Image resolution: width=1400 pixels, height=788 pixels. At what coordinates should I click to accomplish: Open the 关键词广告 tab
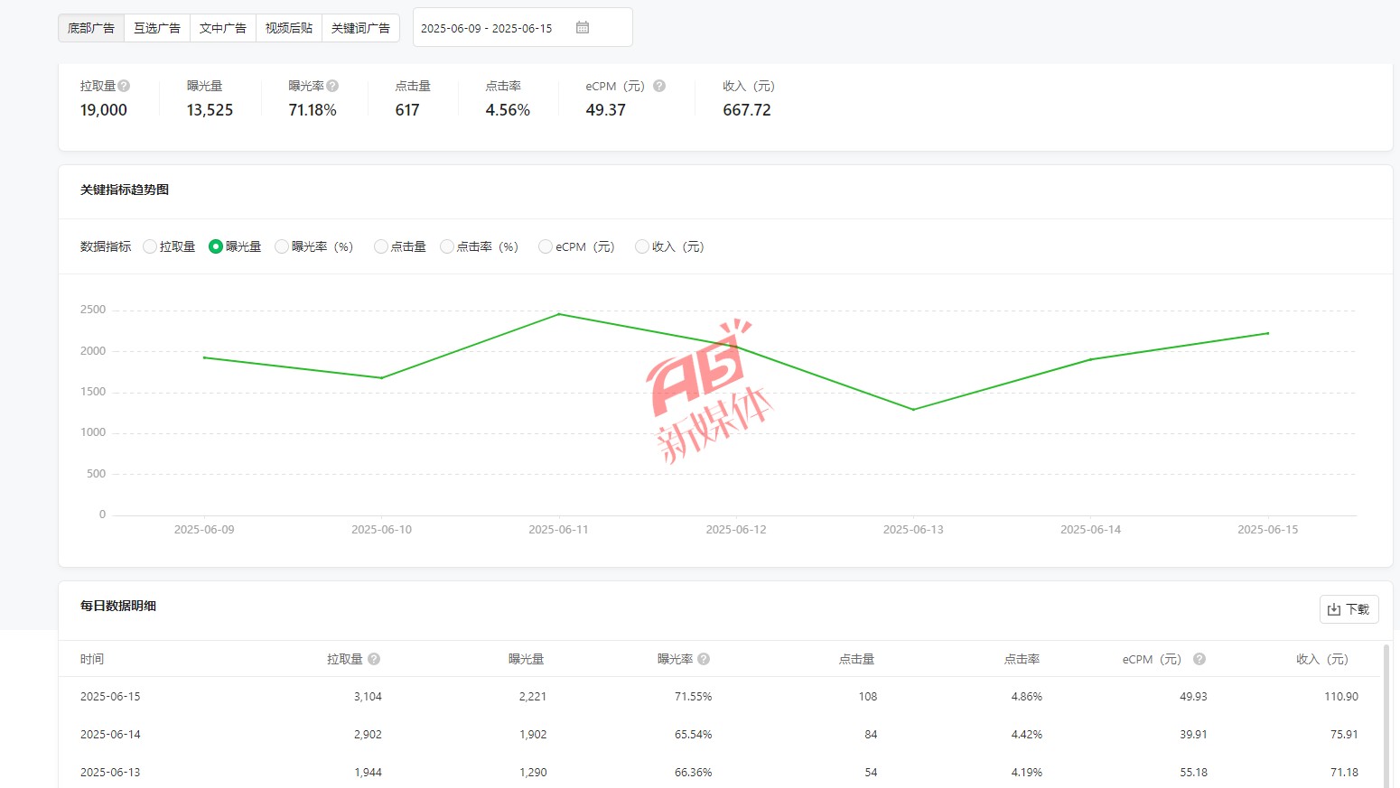[x=360, y=28]
